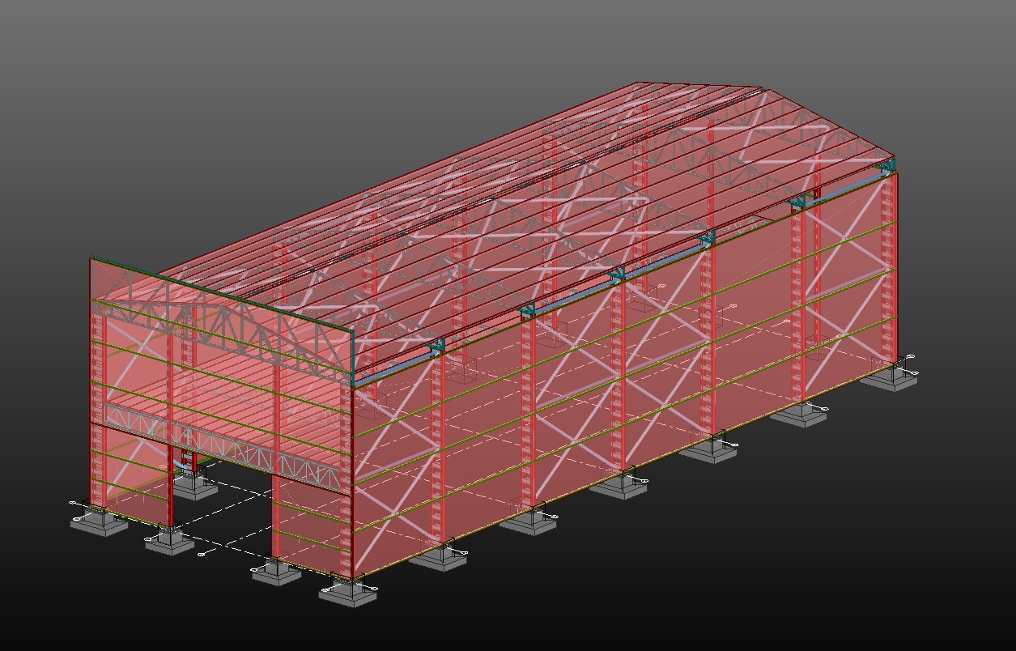Image resolution: width=1016 pixels, height=651 pixels.
Task: Click the leftmost footing of the front gable wall
Action: [x=99, y=522]
